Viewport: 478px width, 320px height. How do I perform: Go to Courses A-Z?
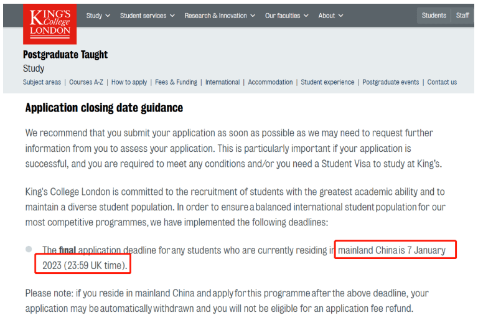point(86,82)
